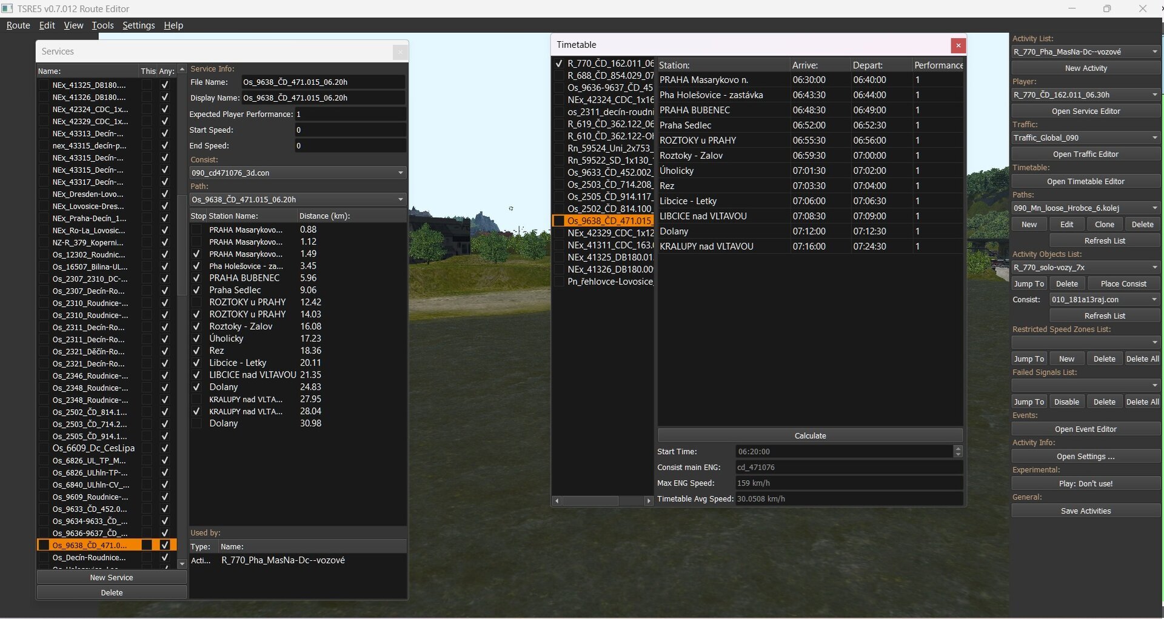
Task: Open the Activity Objects List dropdown
Action: (1085, 268)
